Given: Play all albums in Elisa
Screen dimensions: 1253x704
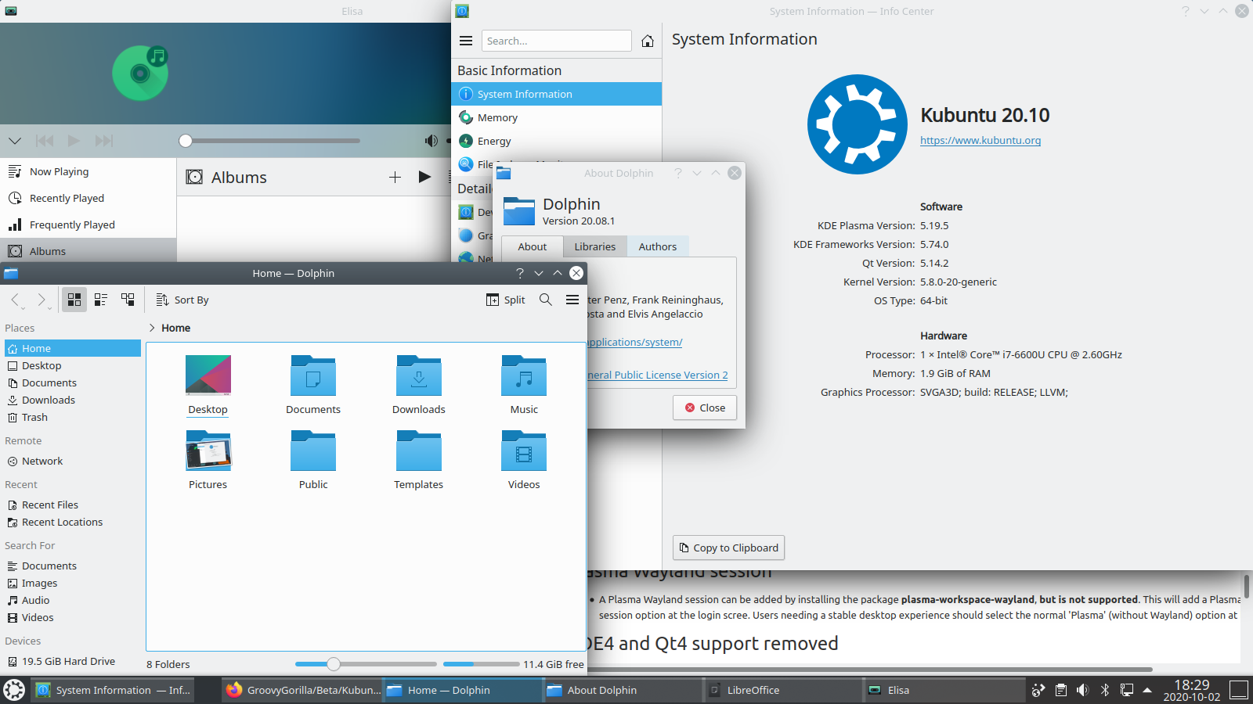Looking at the screenshot, I should (424, 177).
